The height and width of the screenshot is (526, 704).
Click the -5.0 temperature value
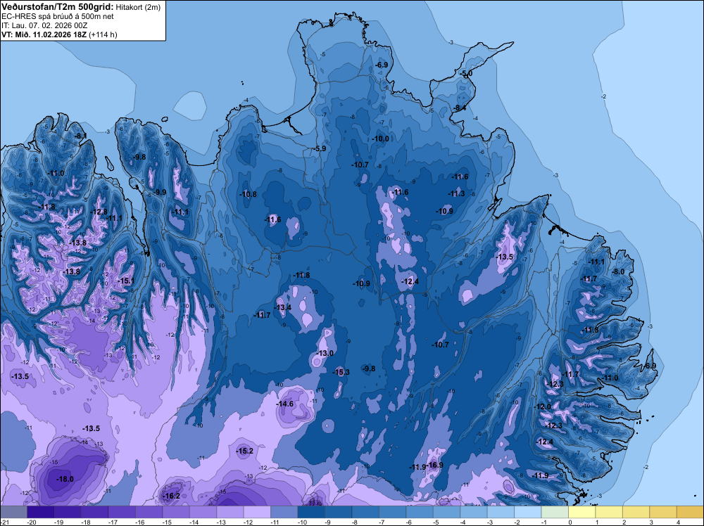click(466, 74)
